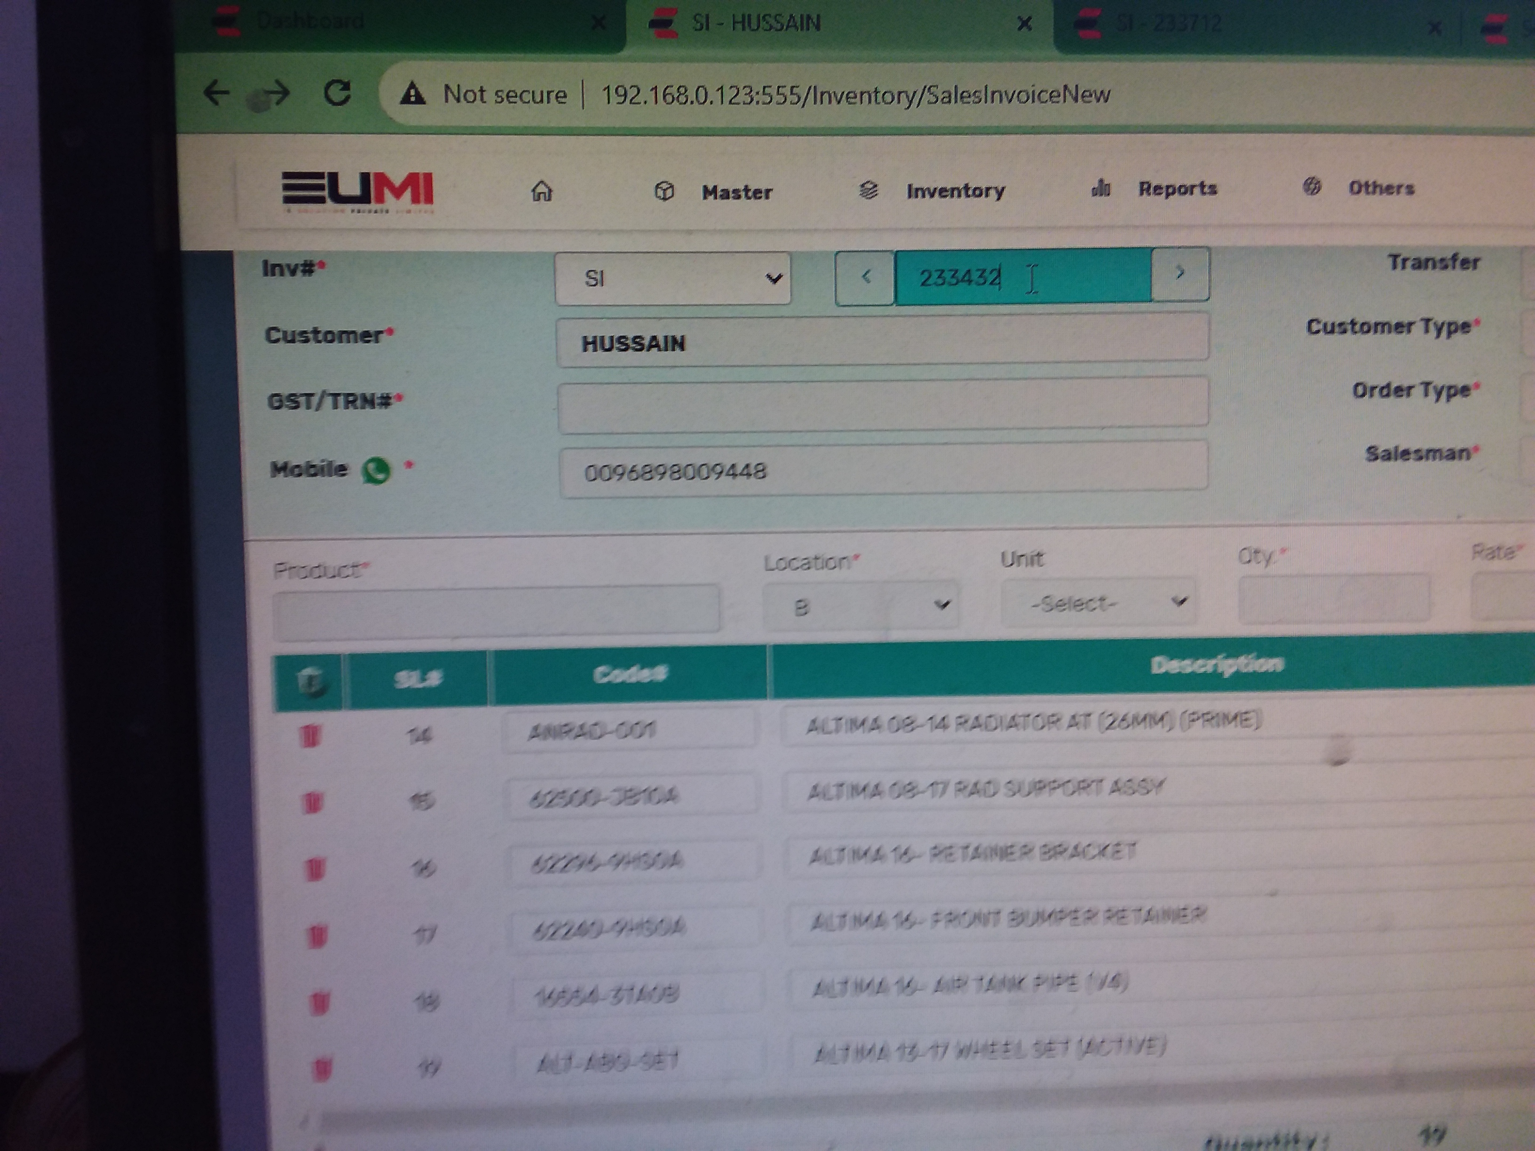Screen dimensions: 1535x1151
Task: Click the SL# column header
Action: click(x=418, y=678)
